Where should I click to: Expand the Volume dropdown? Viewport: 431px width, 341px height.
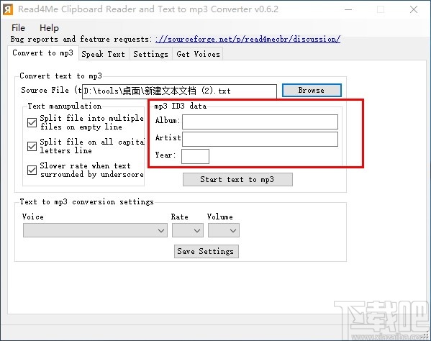coord(224,230)
